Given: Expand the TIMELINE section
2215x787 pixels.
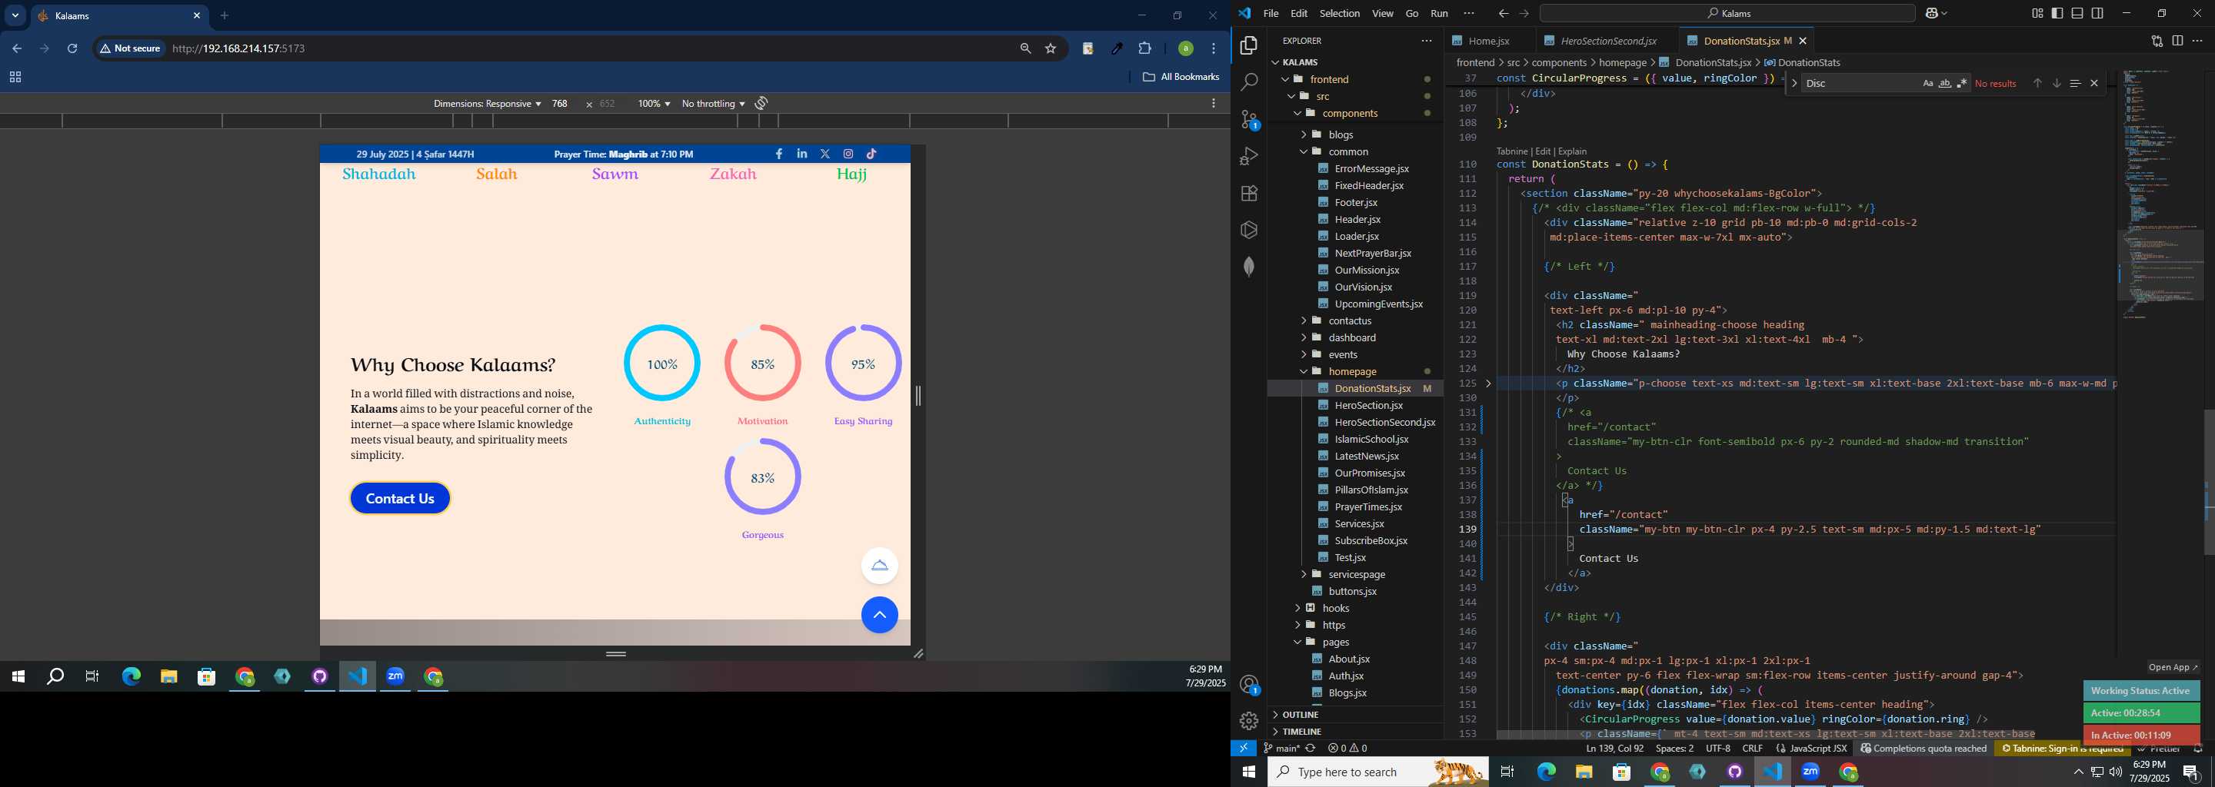Looking at the screenshot, I should pos(1301,732).
